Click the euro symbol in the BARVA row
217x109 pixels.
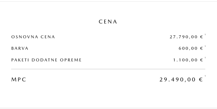coord(202,49)
